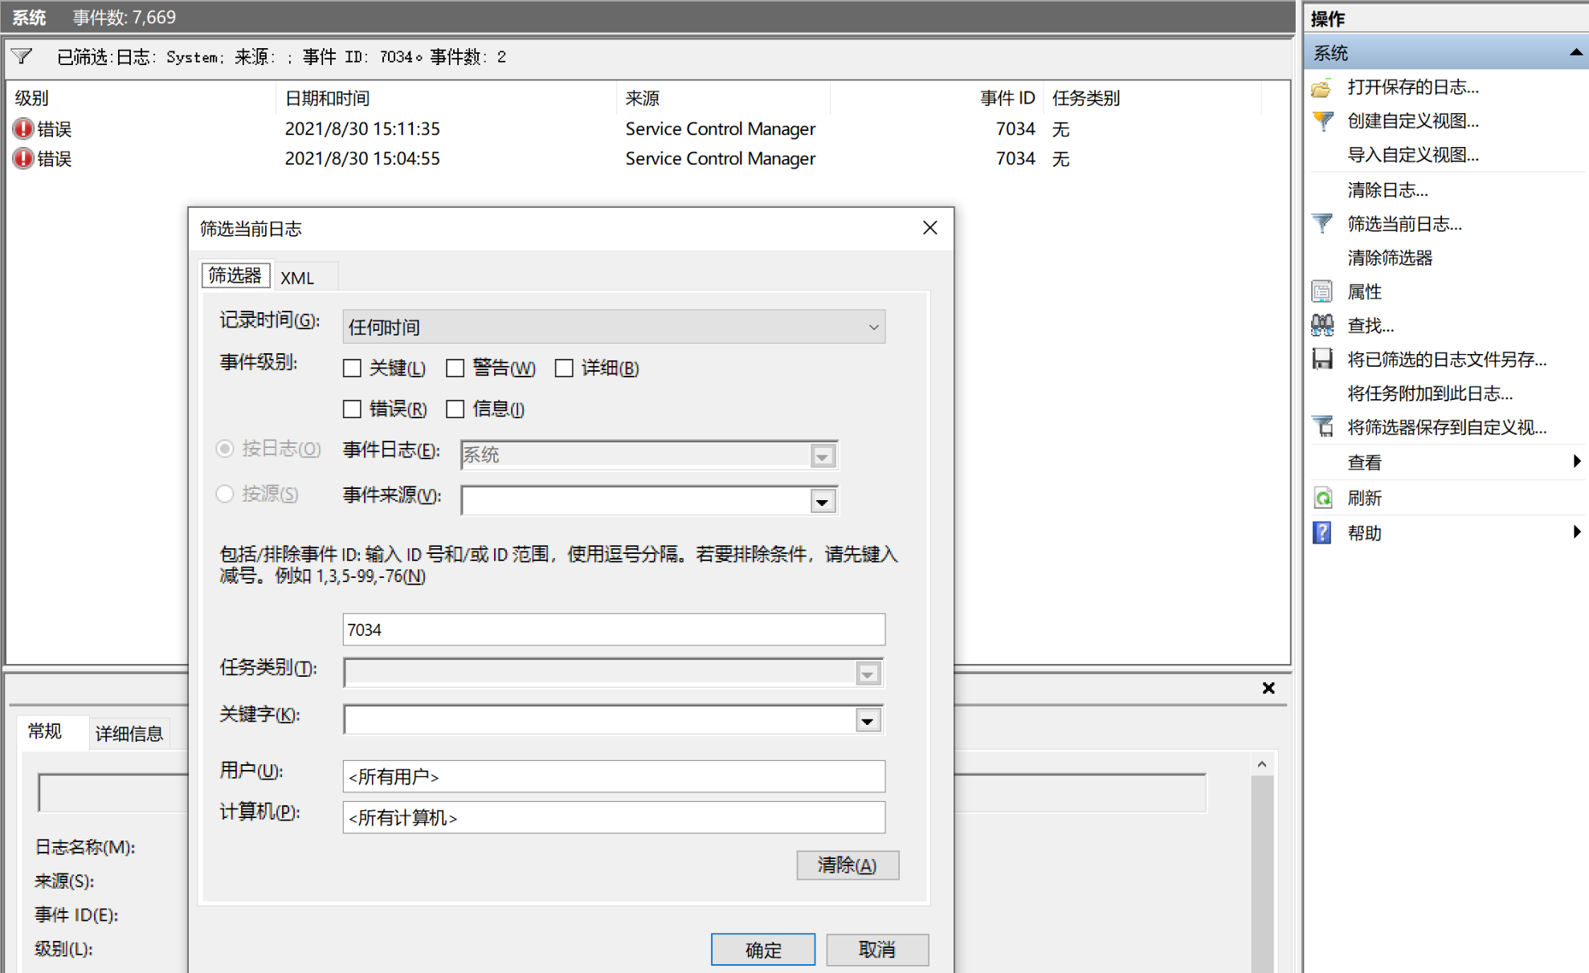
Task: Switch to the XML tab
Action: click(297, 278)
